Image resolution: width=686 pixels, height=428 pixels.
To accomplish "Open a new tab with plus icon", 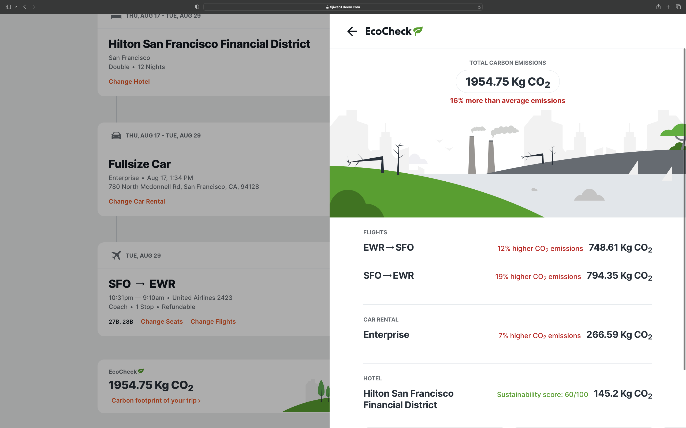I will [668, 7].
